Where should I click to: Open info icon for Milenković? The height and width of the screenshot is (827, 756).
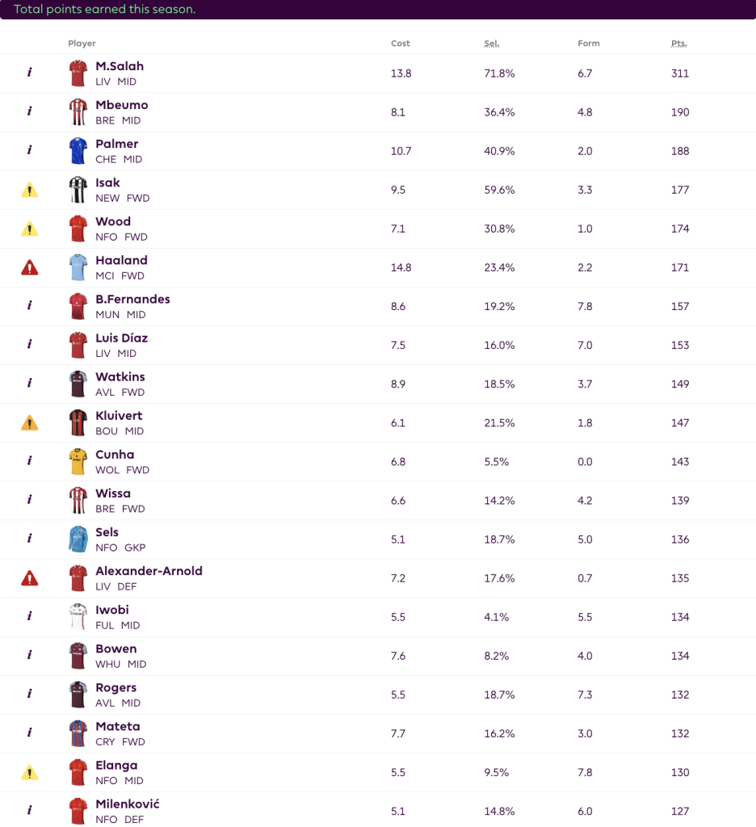point(30,811)
